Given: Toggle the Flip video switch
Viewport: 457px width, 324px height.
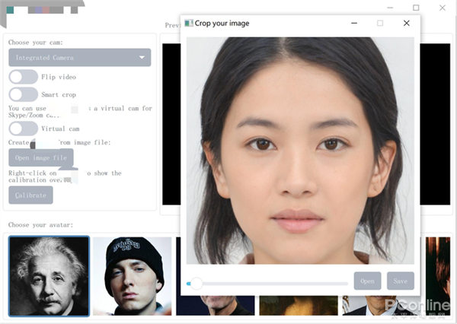Looking at the screenshot, I should pos(24,77).
